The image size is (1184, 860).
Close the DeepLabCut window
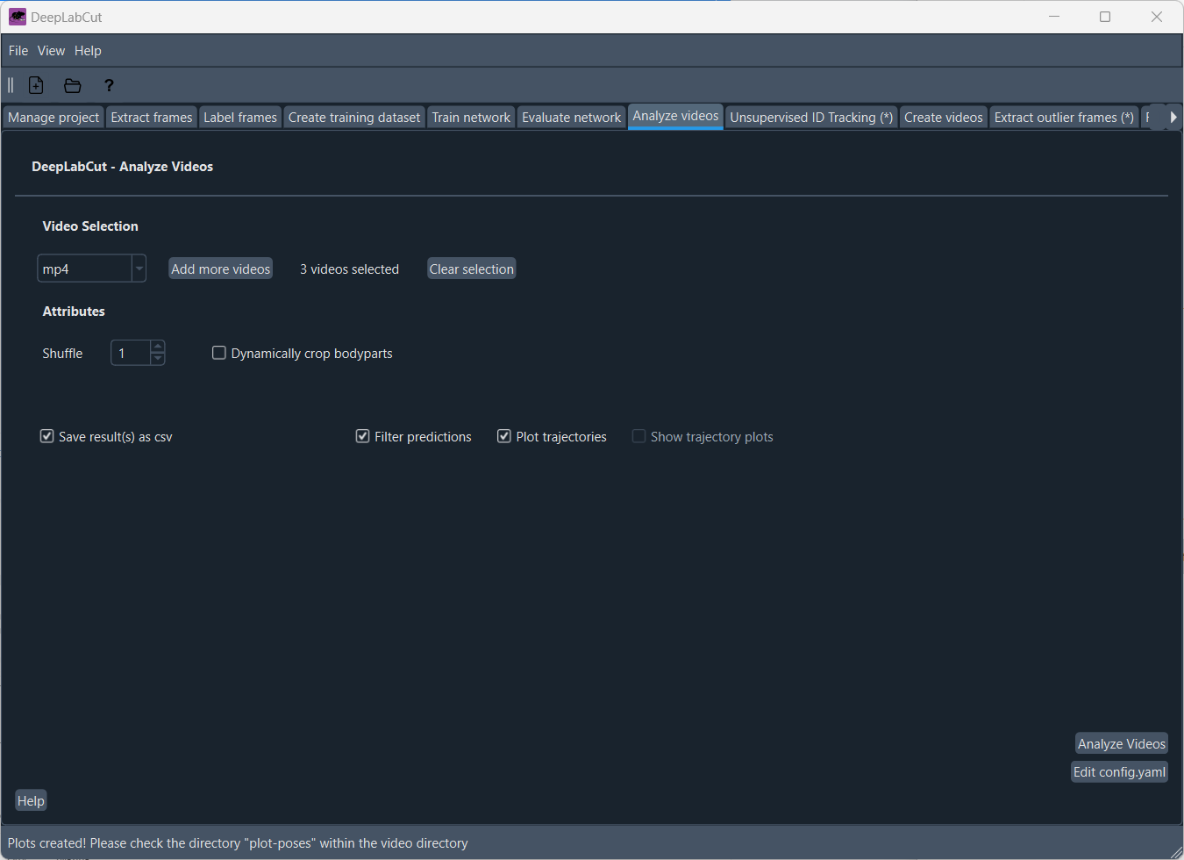1157,17
